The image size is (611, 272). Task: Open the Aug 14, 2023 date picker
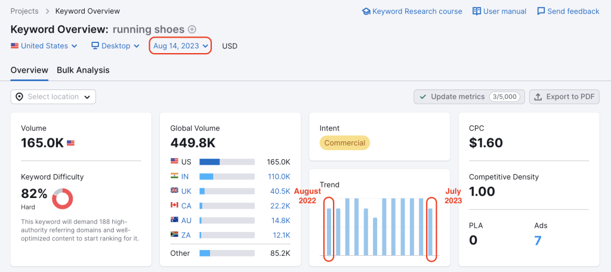[180, 46]
